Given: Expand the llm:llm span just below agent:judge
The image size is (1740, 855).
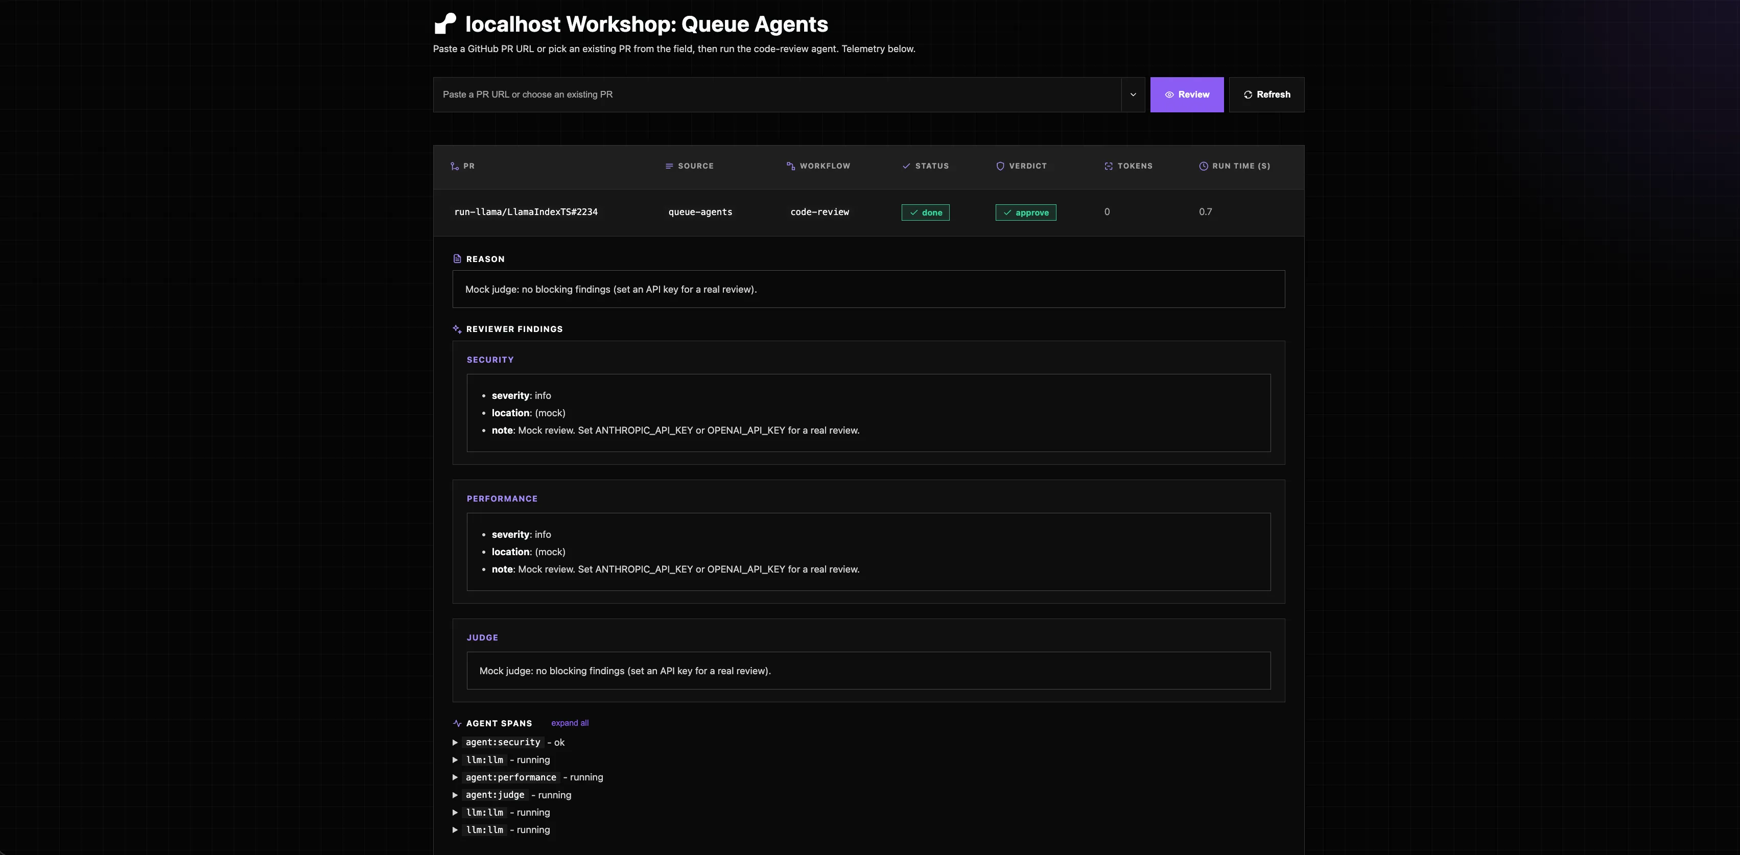Looking at the screenshot, I should (455, 813).
